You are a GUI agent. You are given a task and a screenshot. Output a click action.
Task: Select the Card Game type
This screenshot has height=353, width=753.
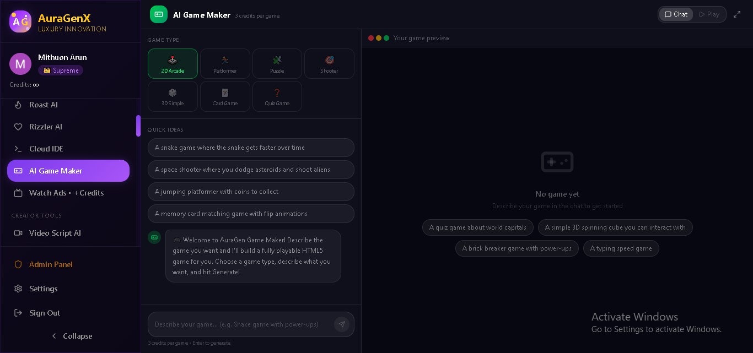pos(225,96)
